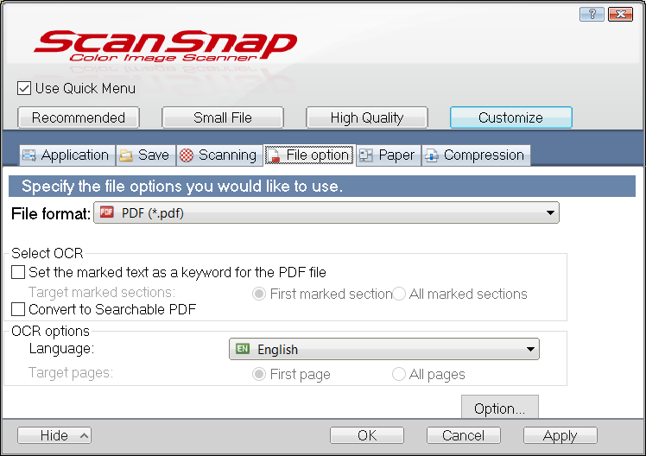Open the File format dropdown
Viewport: 646px width, 456px height.
[326, 212]
